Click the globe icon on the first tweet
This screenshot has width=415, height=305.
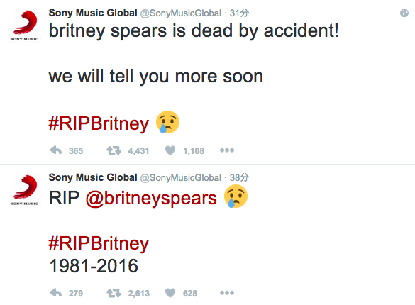[404, 13]
